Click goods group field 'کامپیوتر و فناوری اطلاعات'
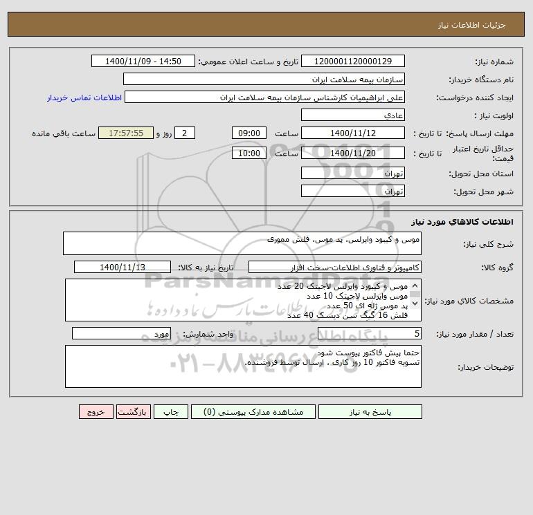This screenshot has width=533, height=515. (x=335, y=267)
